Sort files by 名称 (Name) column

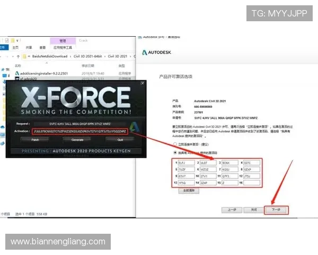pos(18,66)
